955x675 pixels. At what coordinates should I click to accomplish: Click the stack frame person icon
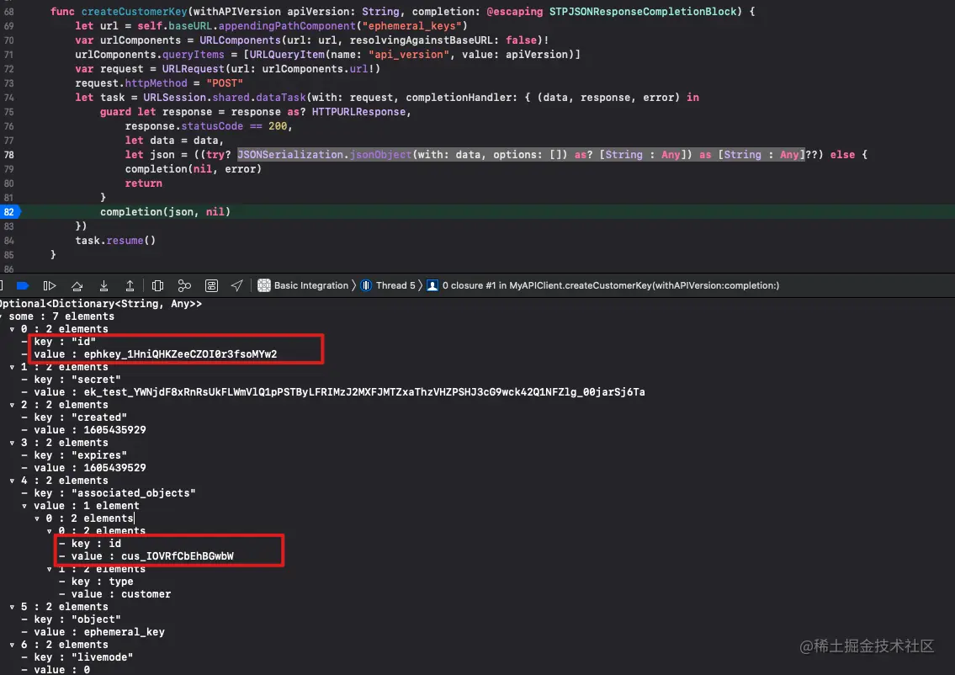(432, 285)
